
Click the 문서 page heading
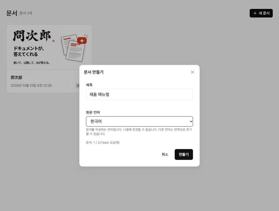pyautogui.click(x=12, y=13)
